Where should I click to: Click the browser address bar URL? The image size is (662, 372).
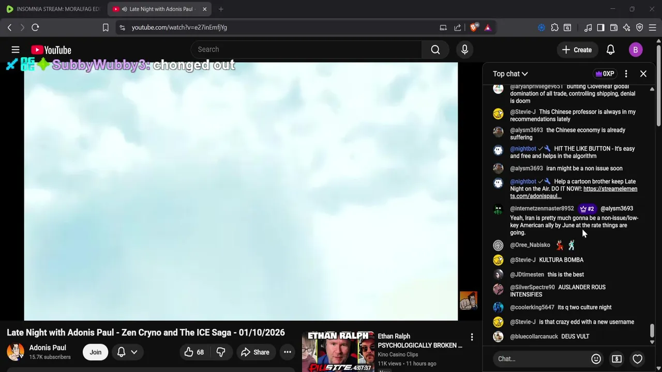179,27
